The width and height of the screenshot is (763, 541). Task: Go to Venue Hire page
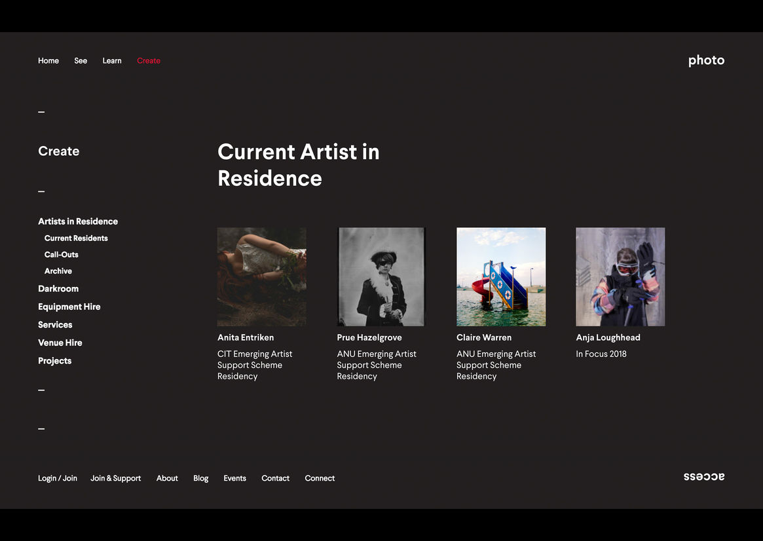tap(60, 343)
